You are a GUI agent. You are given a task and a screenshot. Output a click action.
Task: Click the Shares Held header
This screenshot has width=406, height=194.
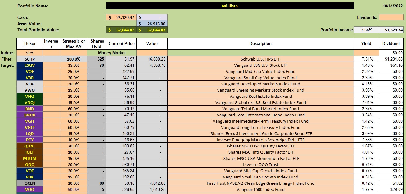[x=97, y=44]
